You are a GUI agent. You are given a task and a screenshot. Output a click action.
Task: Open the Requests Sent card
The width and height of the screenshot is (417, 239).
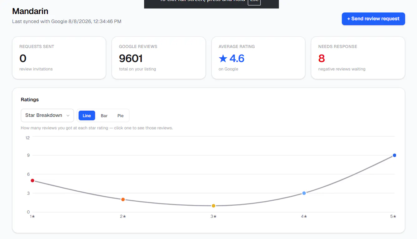point(59,58)
